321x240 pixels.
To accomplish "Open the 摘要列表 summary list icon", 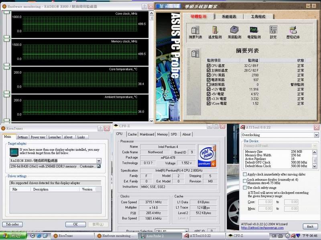I will tap(195, 30).
